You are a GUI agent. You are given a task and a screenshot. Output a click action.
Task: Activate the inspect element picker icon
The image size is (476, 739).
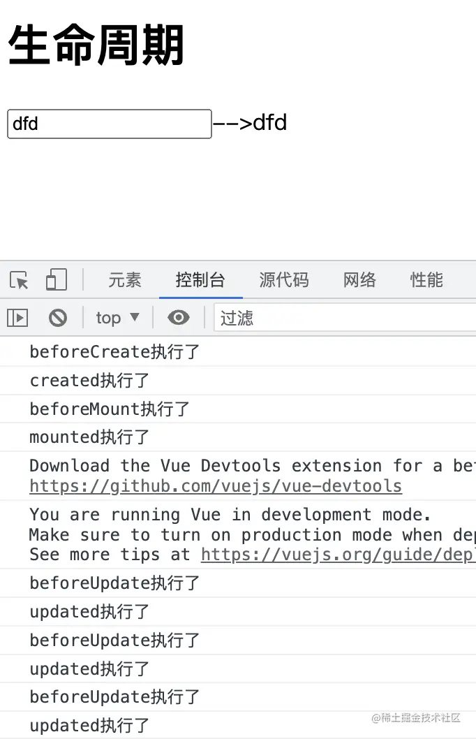click(20, 280)
